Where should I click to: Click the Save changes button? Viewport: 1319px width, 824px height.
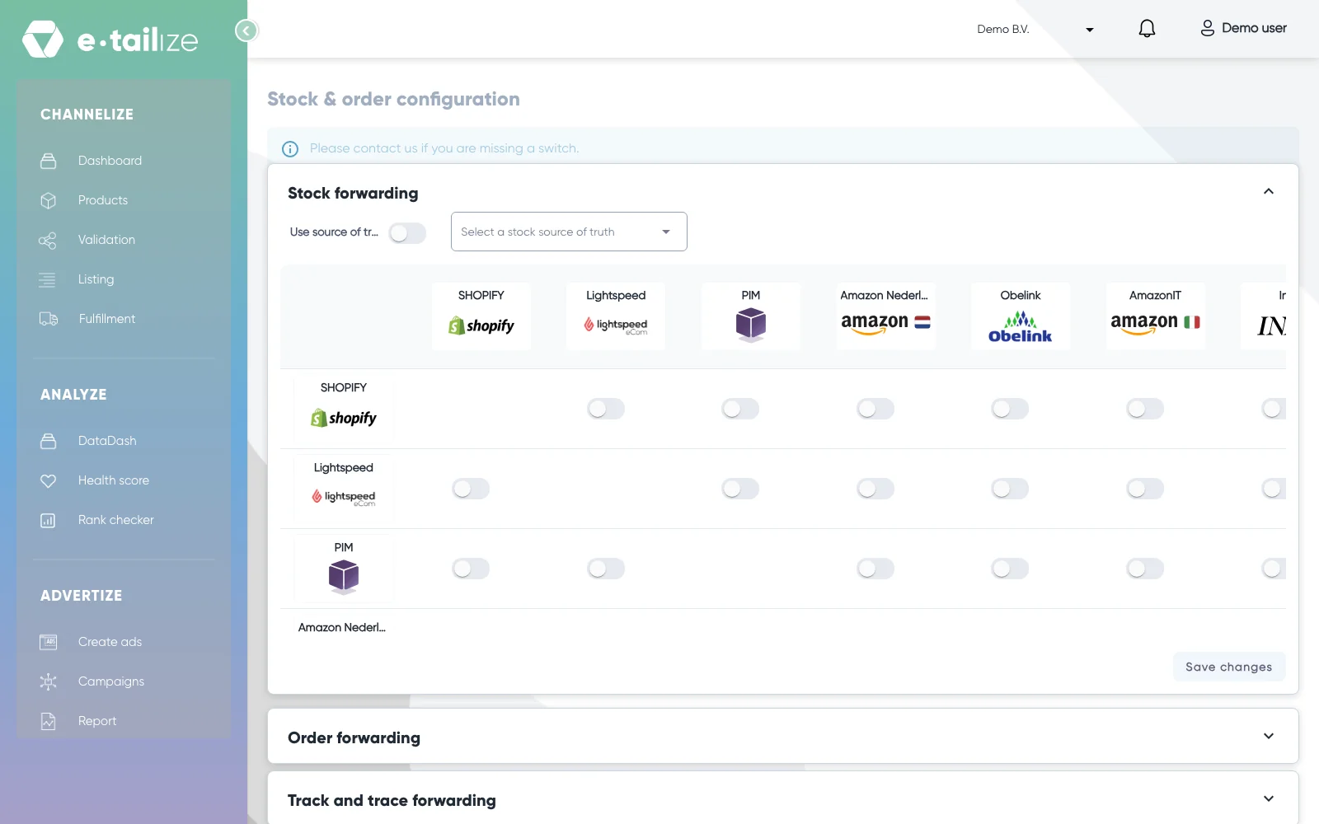[1229, 667]
